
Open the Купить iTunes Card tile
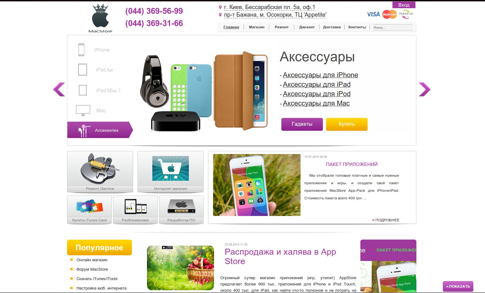point(89,210)
